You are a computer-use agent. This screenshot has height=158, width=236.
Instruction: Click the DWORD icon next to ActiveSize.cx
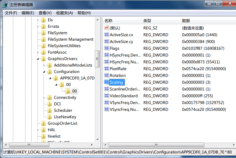click(x=107, y=35)
